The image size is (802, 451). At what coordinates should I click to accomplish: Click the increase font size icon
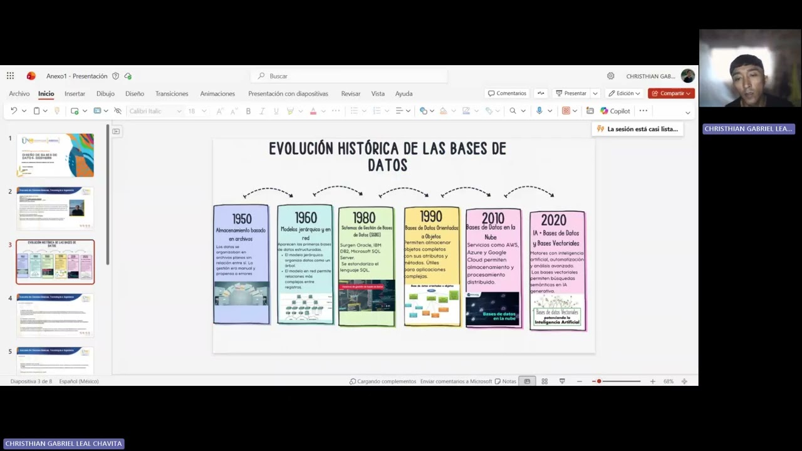[219, 111]
